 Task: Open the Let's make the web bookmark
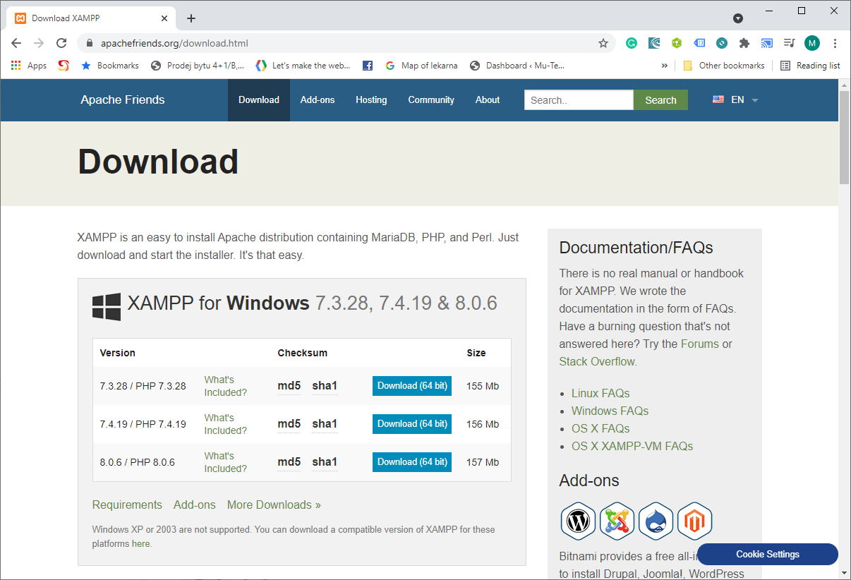tap(303, 66)
